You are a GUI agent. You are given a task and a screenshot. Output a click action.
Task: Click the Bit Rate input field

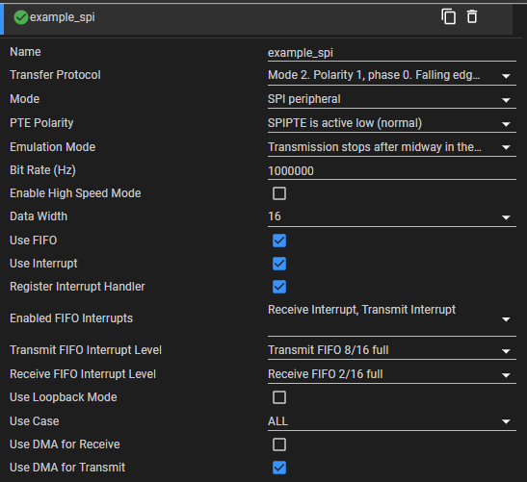click(392, 171)
